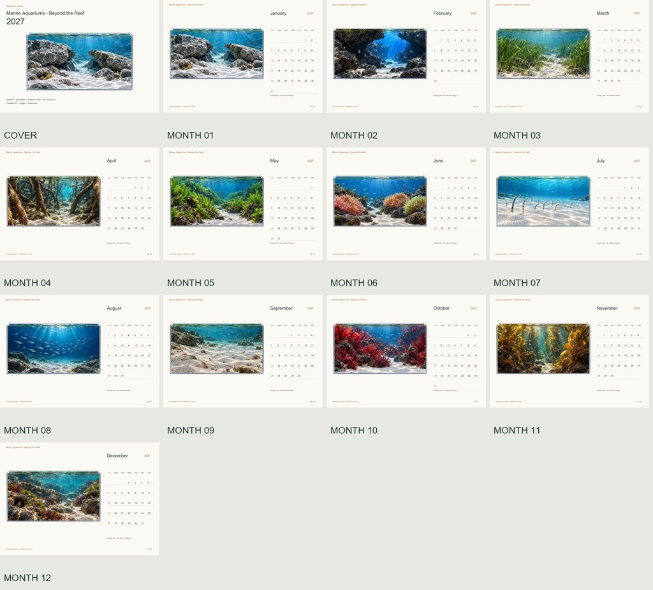Open the April calendar page thumbnail

pos(80,204)
